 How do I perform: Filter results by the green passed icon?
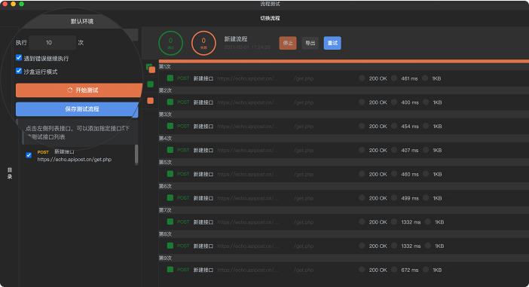point(151,84)
